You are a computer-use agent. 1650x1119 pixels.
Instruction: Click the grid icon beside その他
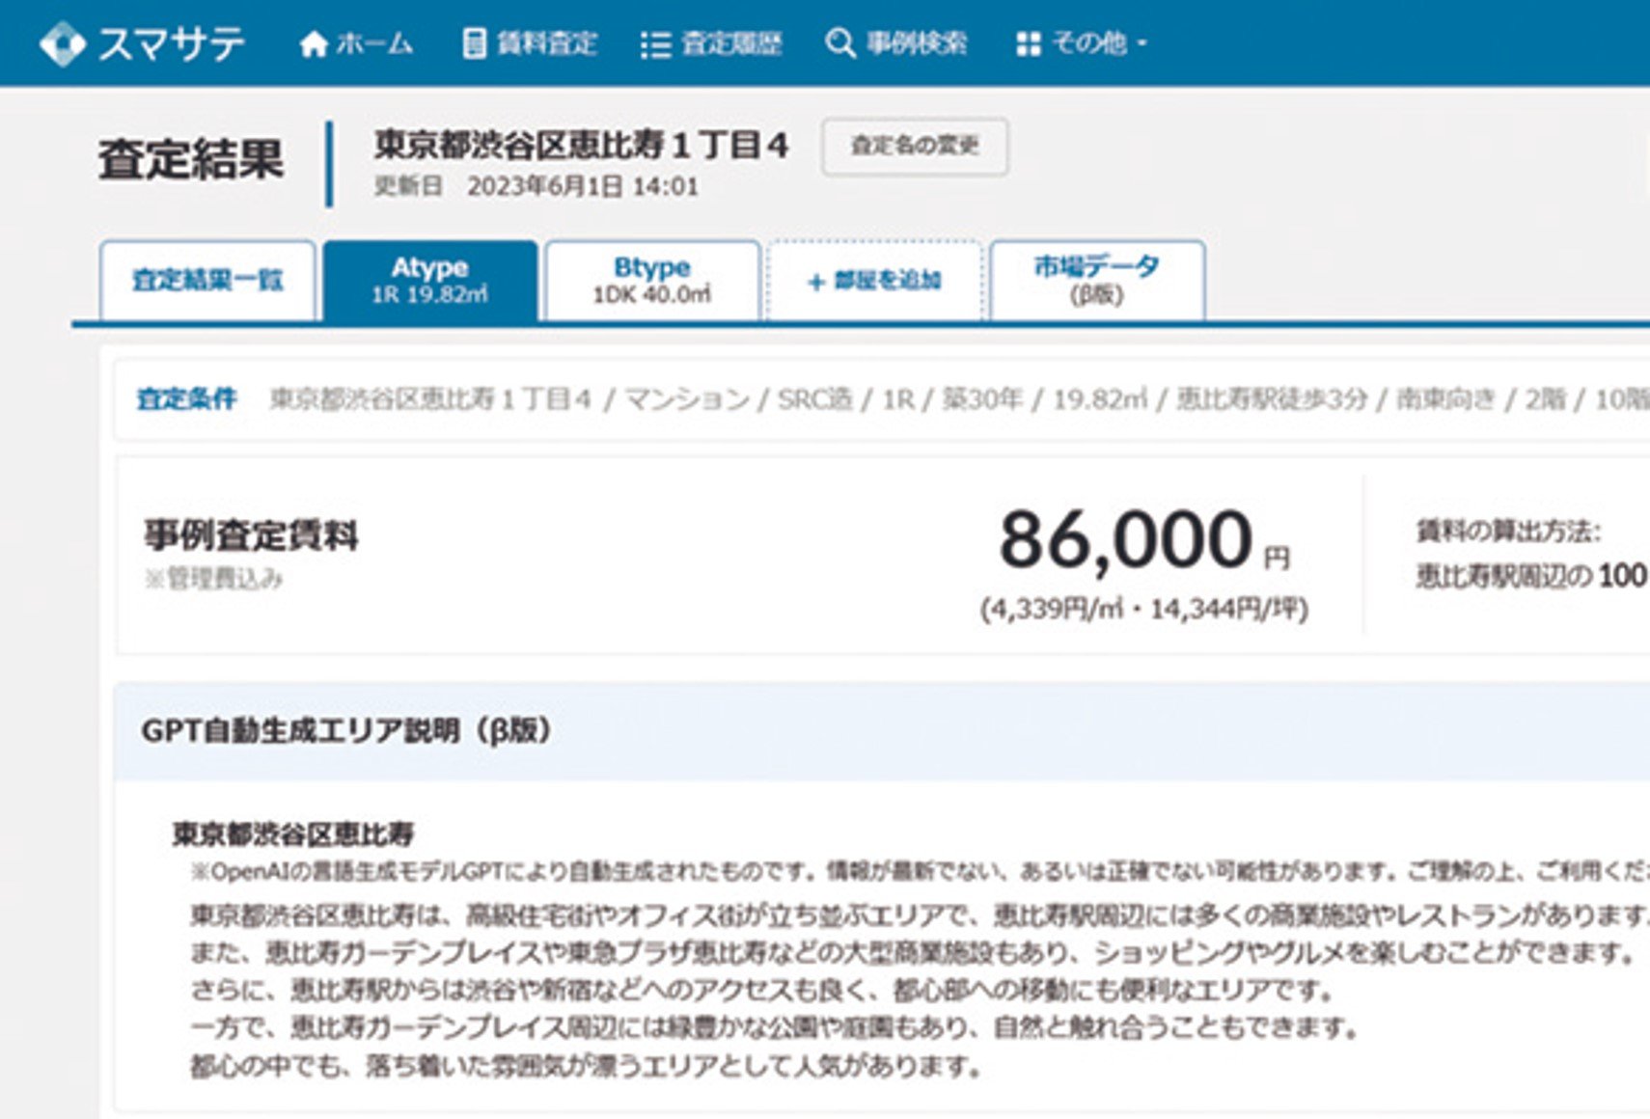(1029, 44)
